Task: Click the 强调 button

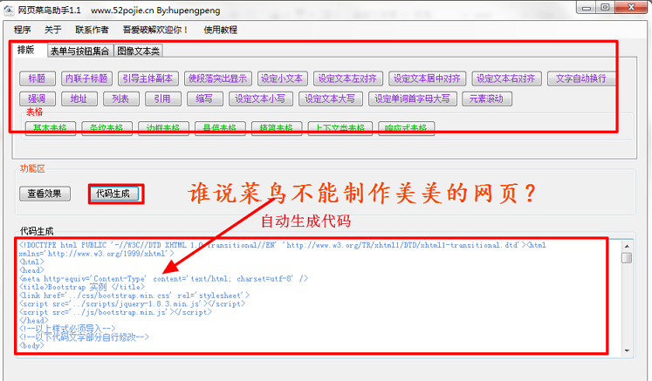Action: pos(37,99)
